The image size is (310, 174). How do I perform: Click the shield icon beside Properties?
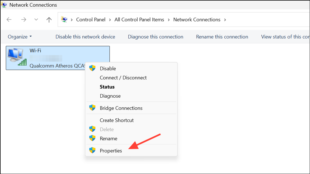click(x=92, y=150)
